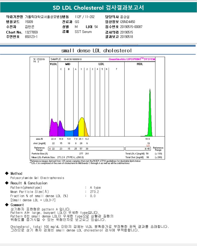This screenshot has width=197, height=246.
Task: Select the doctor name '윤상섭'
Action: 125,17
